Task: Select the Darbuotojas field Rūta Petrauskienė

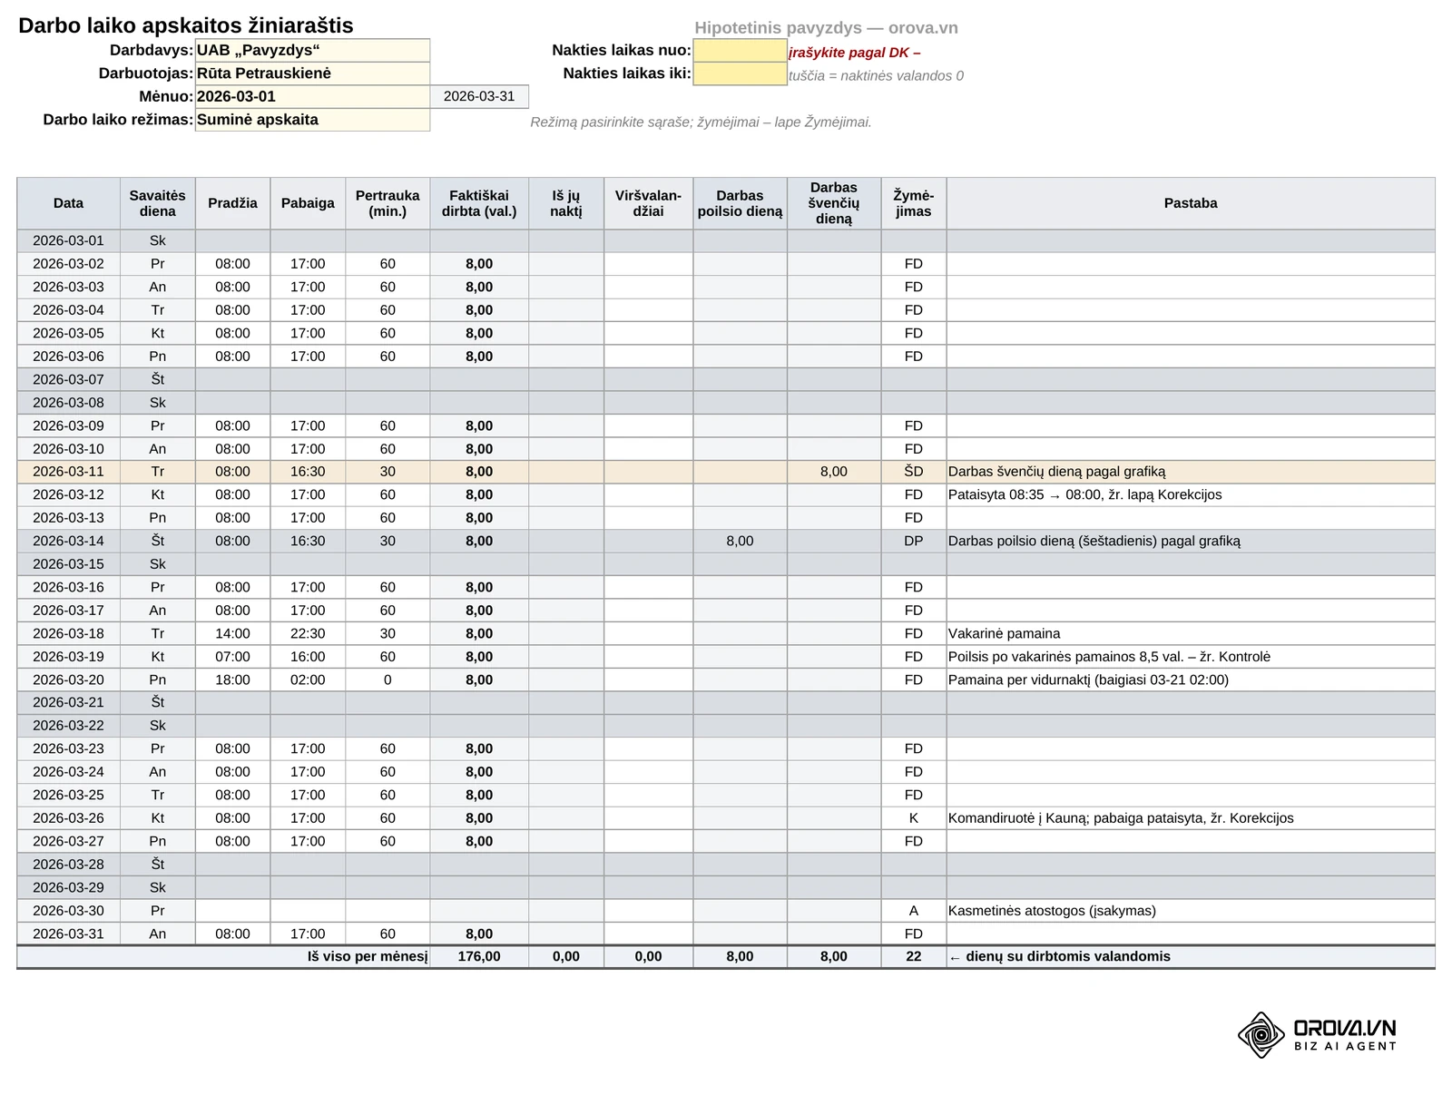Action: pyautogui.click(x=312, y=73)
